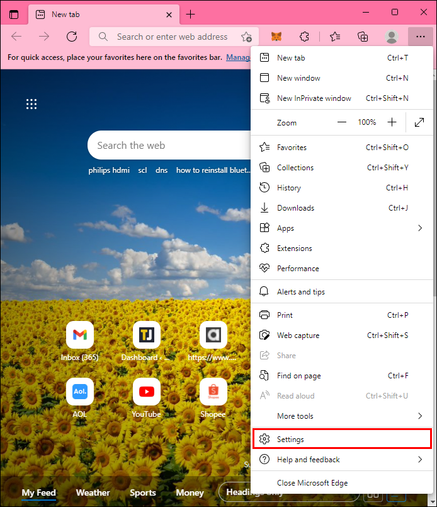Viewport: 437px width, 507px height.
Task: Switch to the Weather tab
Action: coord(93,492)
